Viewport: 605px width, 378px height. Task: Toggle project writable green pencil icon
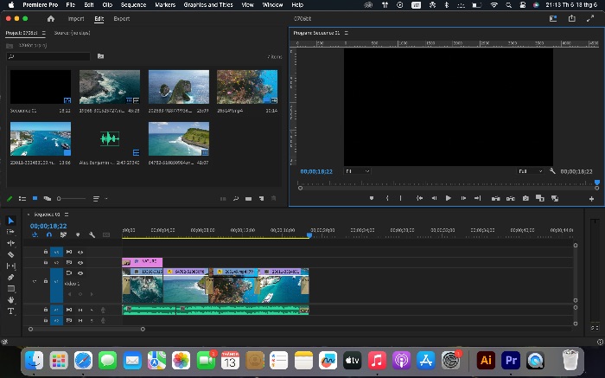point(10,198)
